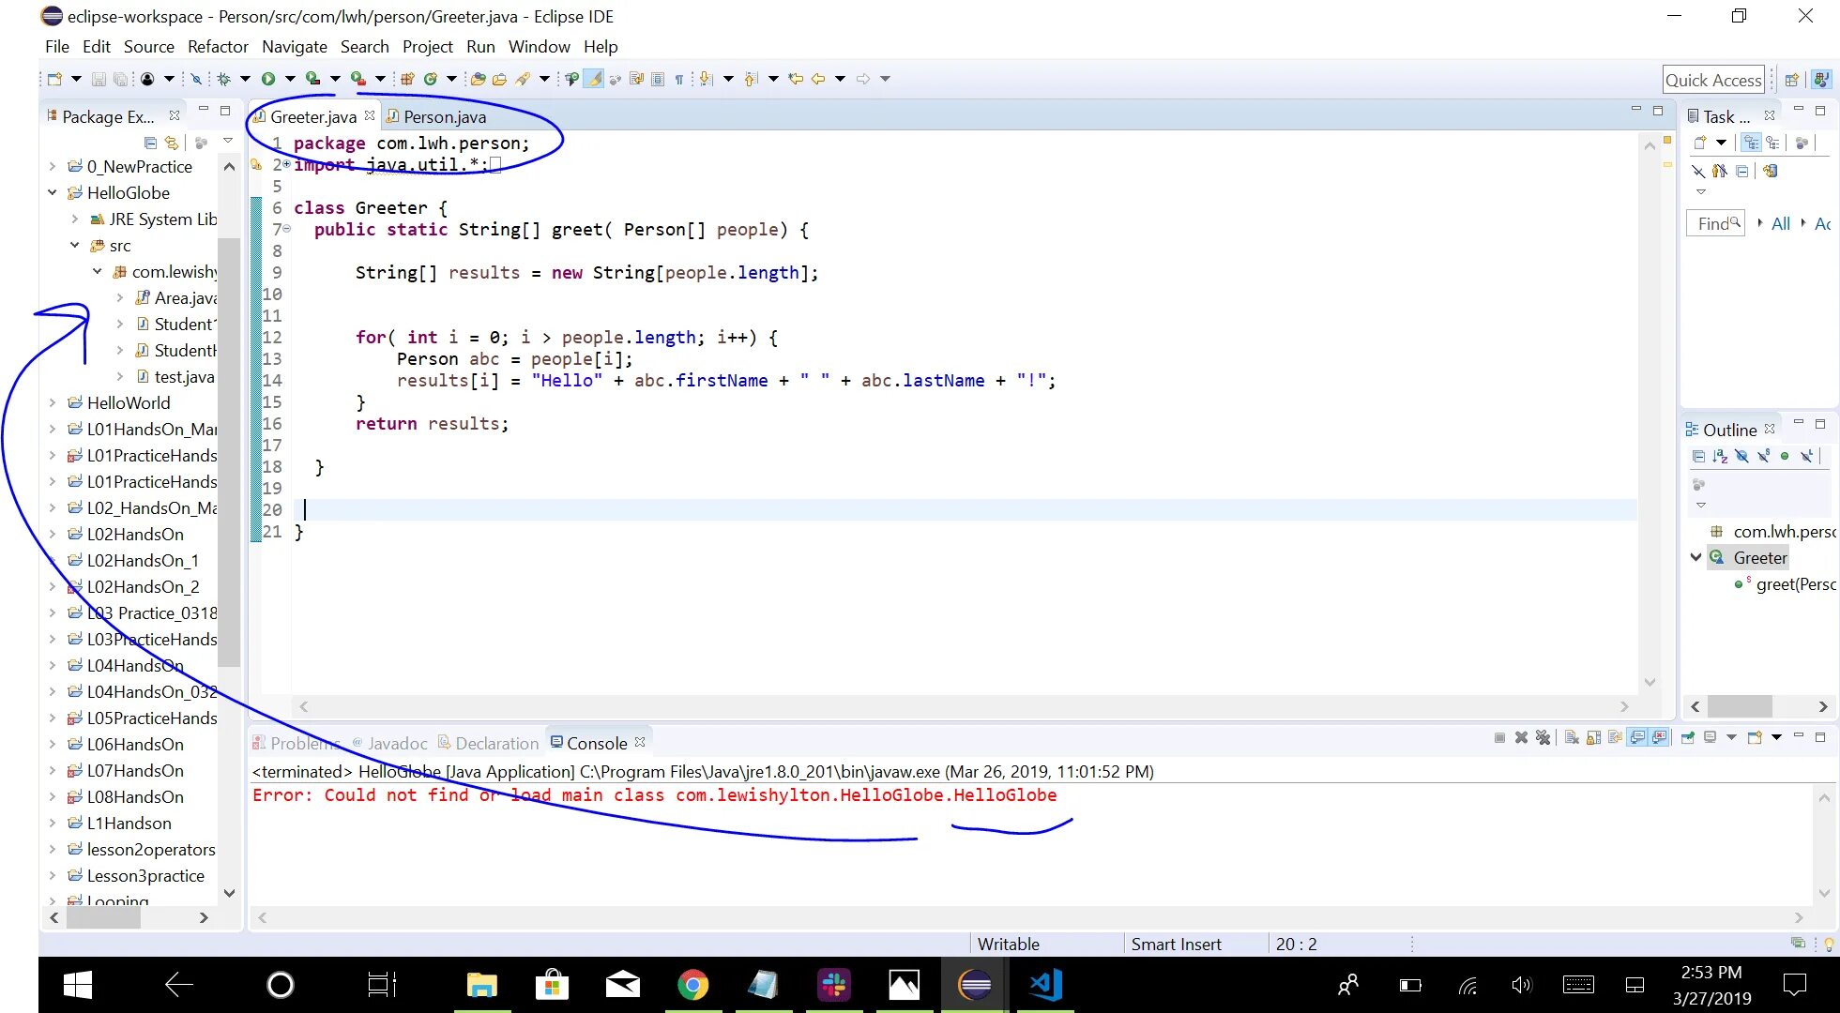Open the Refactor menu
The height and width of the screenshot is (1013, 1840).
point(218,47)
